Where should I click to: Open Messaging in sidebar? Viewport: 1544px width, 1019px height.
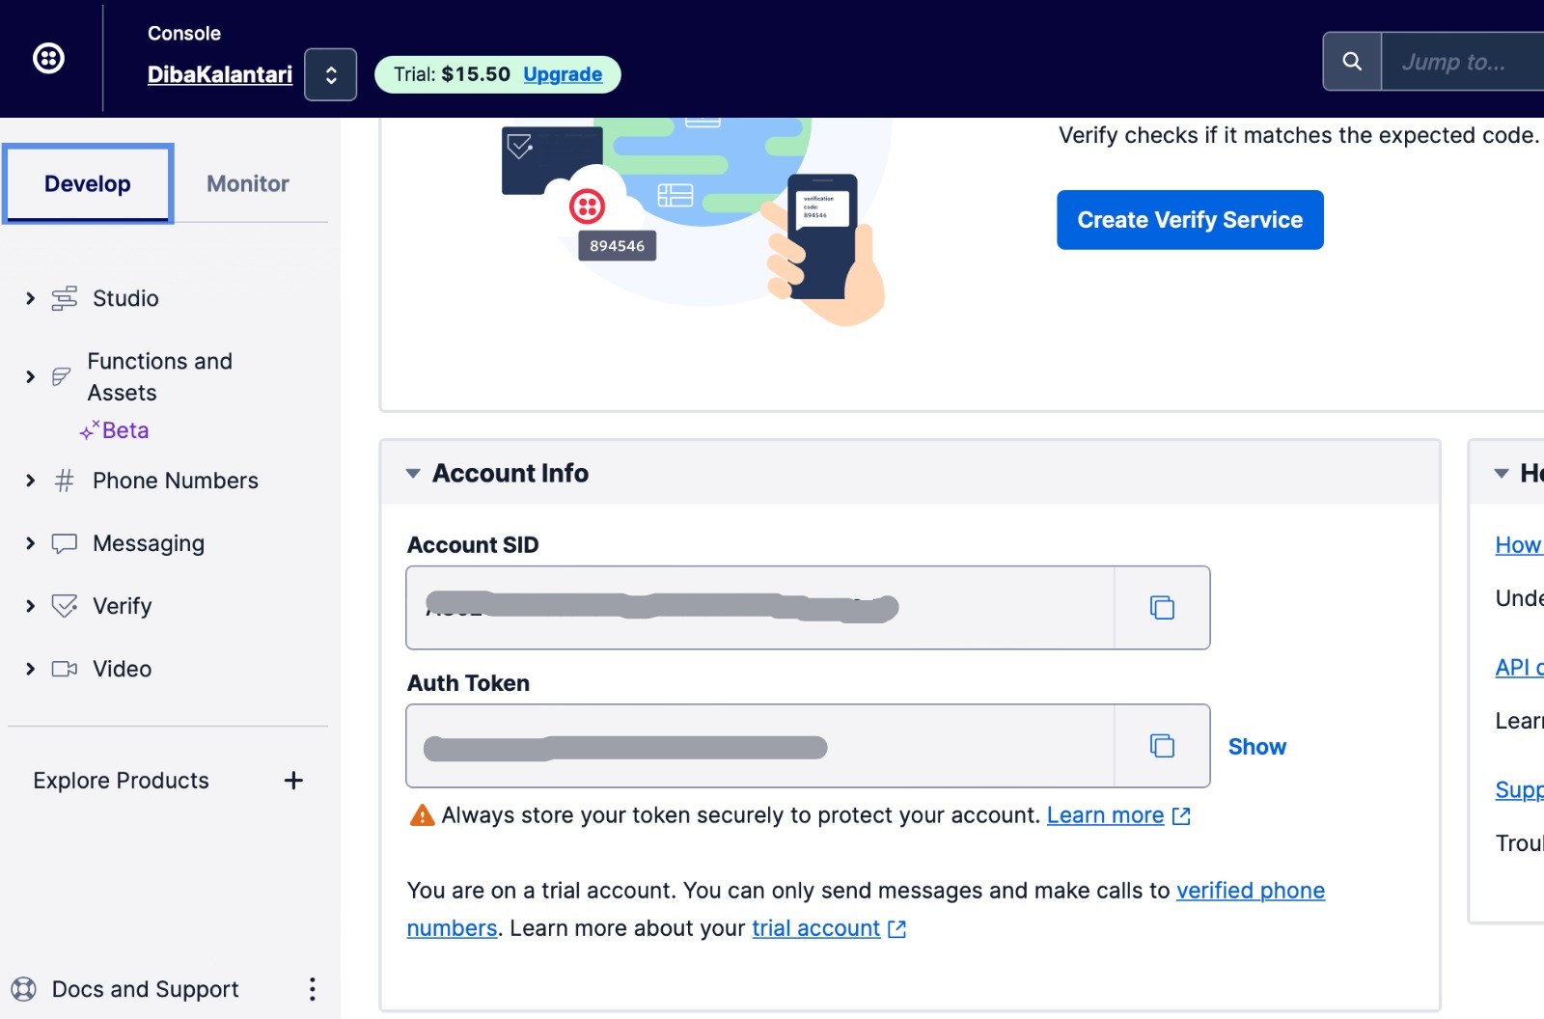149,543
